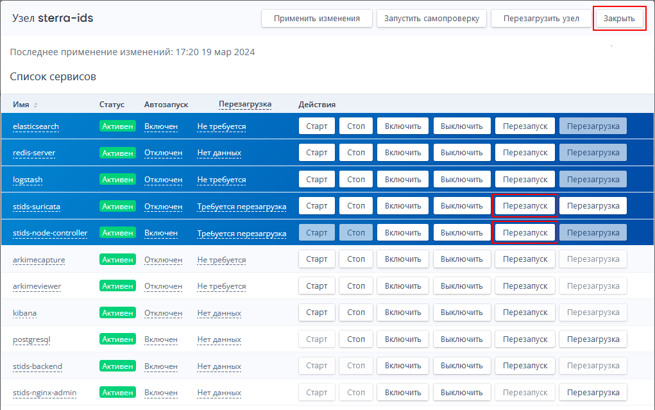
Task: Click Стоп for stids-suricata
Action: (x=356, y=206)
